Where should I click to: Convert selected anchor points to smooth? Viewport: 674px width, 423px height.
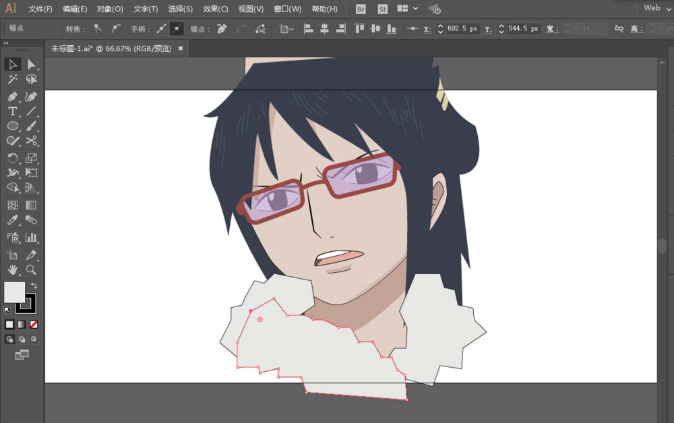[116, 29]
